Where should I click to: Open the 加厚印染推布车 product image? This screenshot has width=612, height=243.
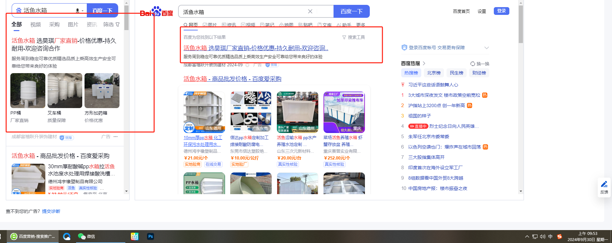pyautogui.click(x=344, y=112)
